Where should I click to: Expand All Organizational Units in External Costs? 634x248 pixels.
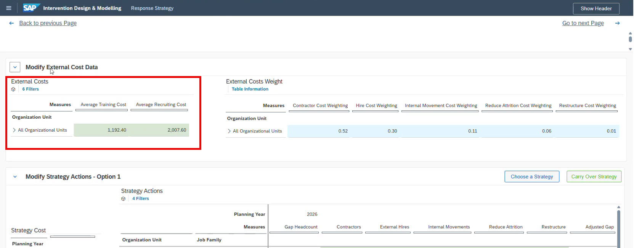coord(14,130)
